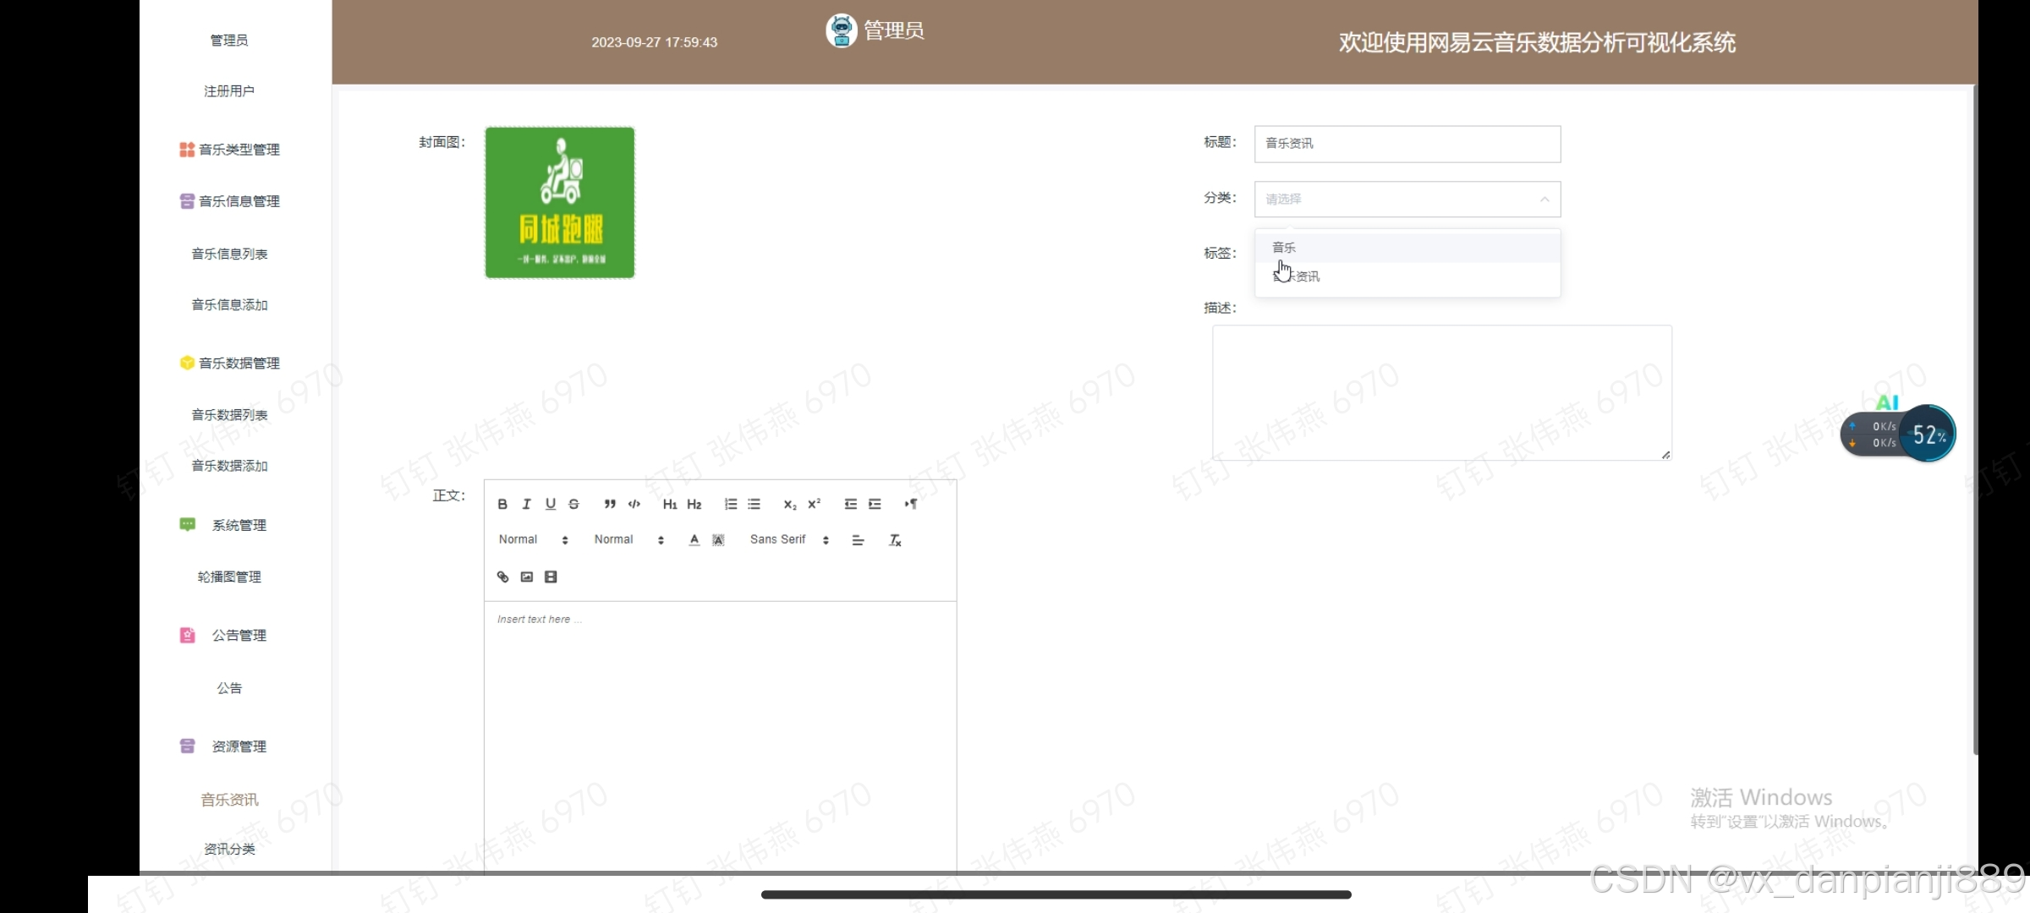Insert a code block
Image resolution: width=2030 pixels, height=913 pixels.
(x=634, y=504)
